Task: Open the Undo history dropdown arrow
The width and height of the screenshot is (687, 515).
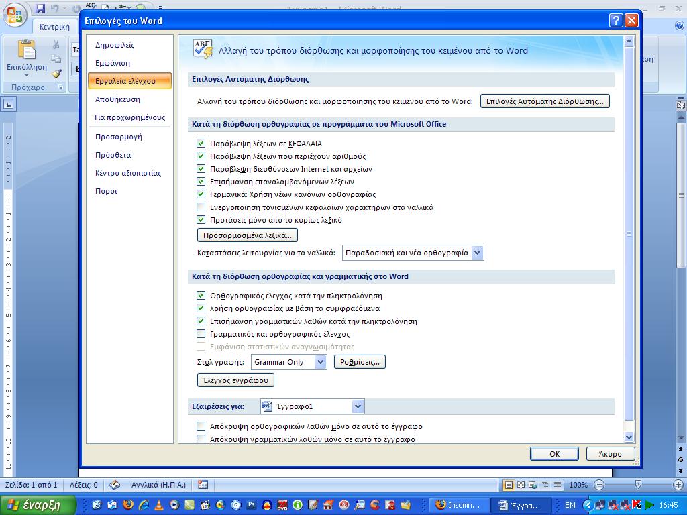Action: click(x=64, y=8)
